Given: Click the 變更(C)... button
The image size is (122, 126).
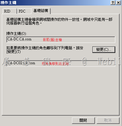Looking at the screenshot, I should point(104,50).
